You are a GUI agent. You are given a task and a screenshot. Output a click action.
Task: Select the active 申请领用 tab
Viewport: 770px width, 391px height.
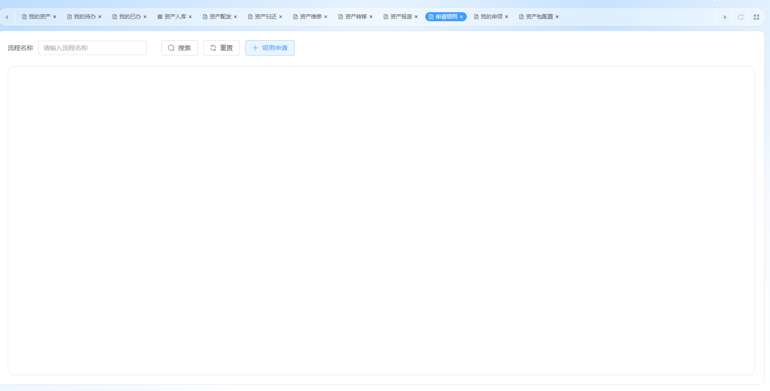tap(446, 17)
